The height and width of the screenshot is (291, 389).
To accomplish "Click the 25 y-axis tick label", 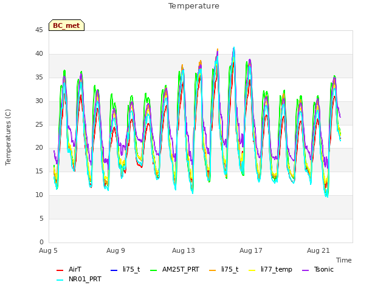I will coord(39,124).
